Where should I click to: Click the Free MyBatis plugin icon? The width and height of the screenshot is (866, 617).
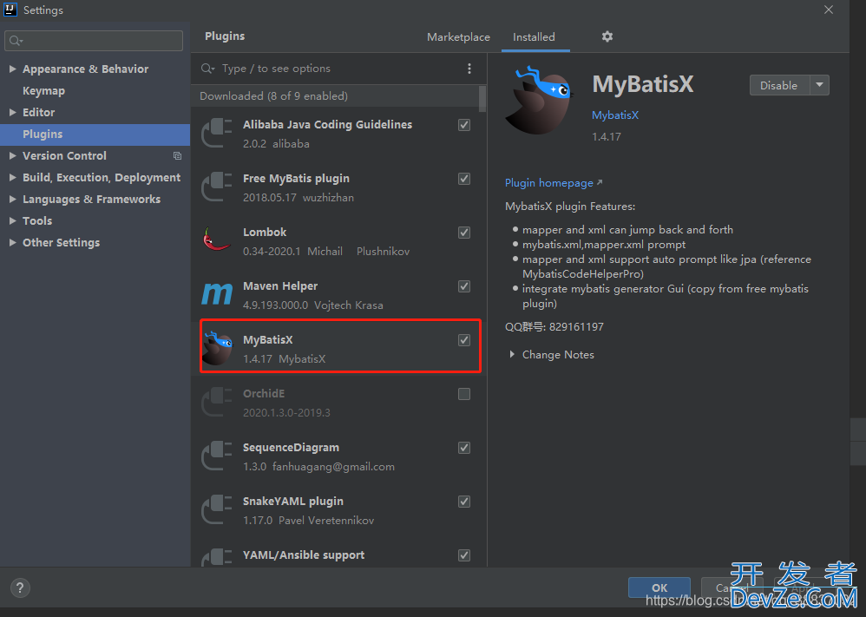click(217, 187)
